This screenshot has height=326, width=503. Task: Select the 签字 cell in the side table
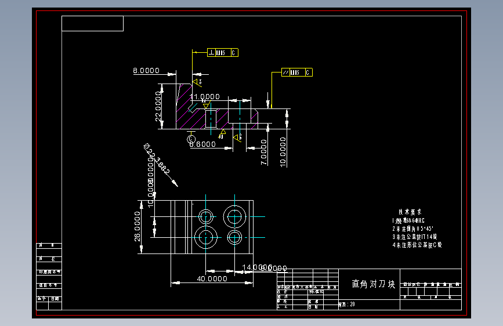[42, 299]
